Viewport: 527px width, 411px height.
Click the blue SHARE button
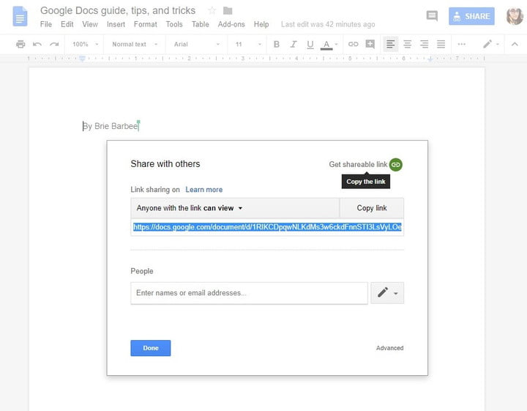[x=471, y=16]
